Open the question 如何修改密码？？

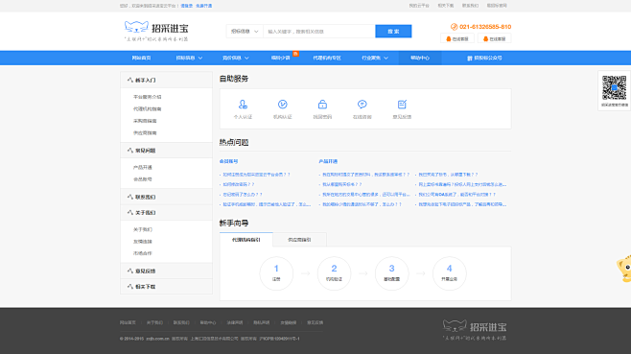click(x=239, y=184)
